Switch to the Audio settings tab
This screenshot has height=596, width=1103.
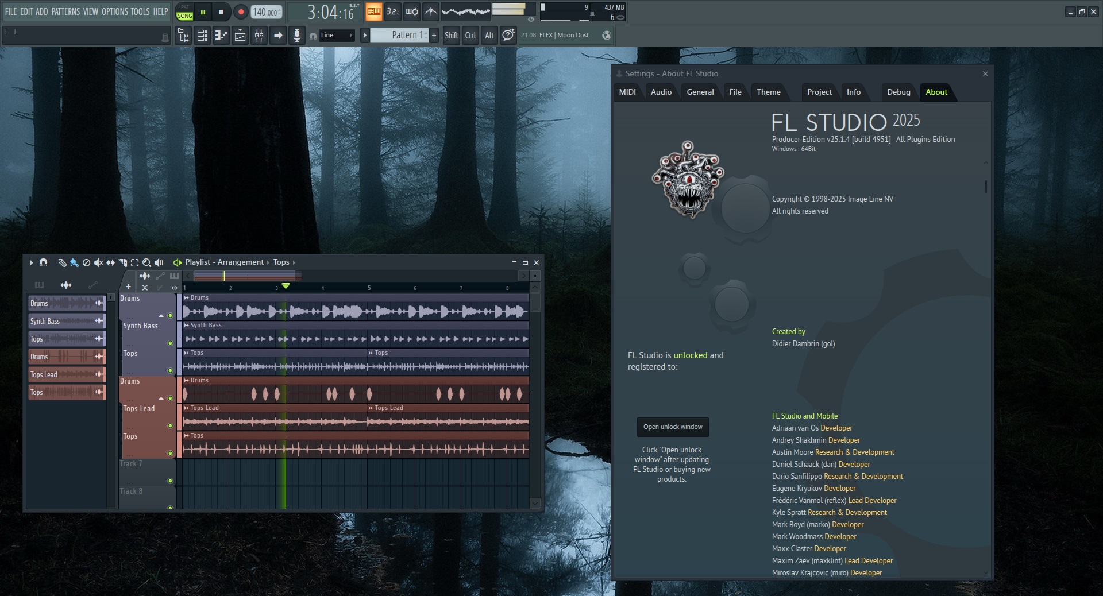pyautogui.click(x=661, y=92)
